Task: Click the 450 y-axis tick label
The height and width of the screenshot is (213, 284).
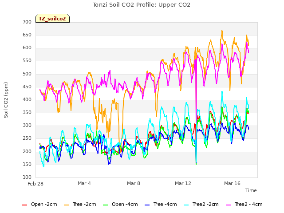Action: click(27, 87)
